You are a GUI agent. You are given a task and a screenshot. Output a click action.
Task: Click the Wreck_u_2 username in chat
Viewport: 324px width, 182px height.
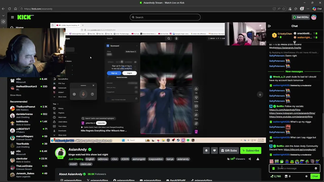click(x=279, y=77)
